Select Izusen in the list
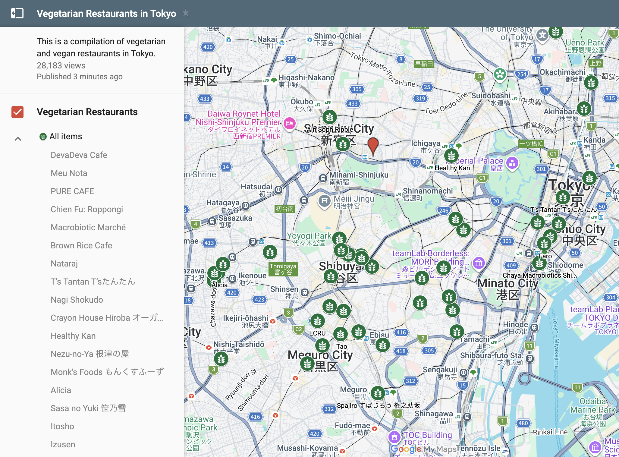The width and height of the screenshot is (619, 457). [63, 444]
